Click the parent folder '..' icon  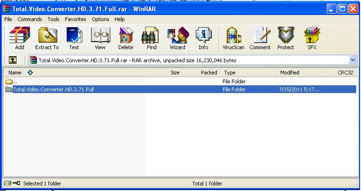click(9, 81)
